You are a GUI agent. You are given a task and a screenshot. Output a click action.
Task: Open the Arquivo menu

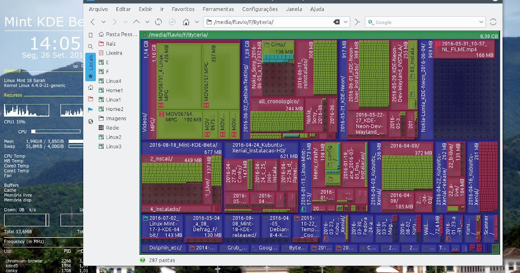tap(98, 9)
